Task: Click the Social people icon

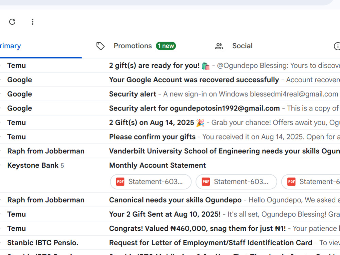Action: tap(219, 46)
